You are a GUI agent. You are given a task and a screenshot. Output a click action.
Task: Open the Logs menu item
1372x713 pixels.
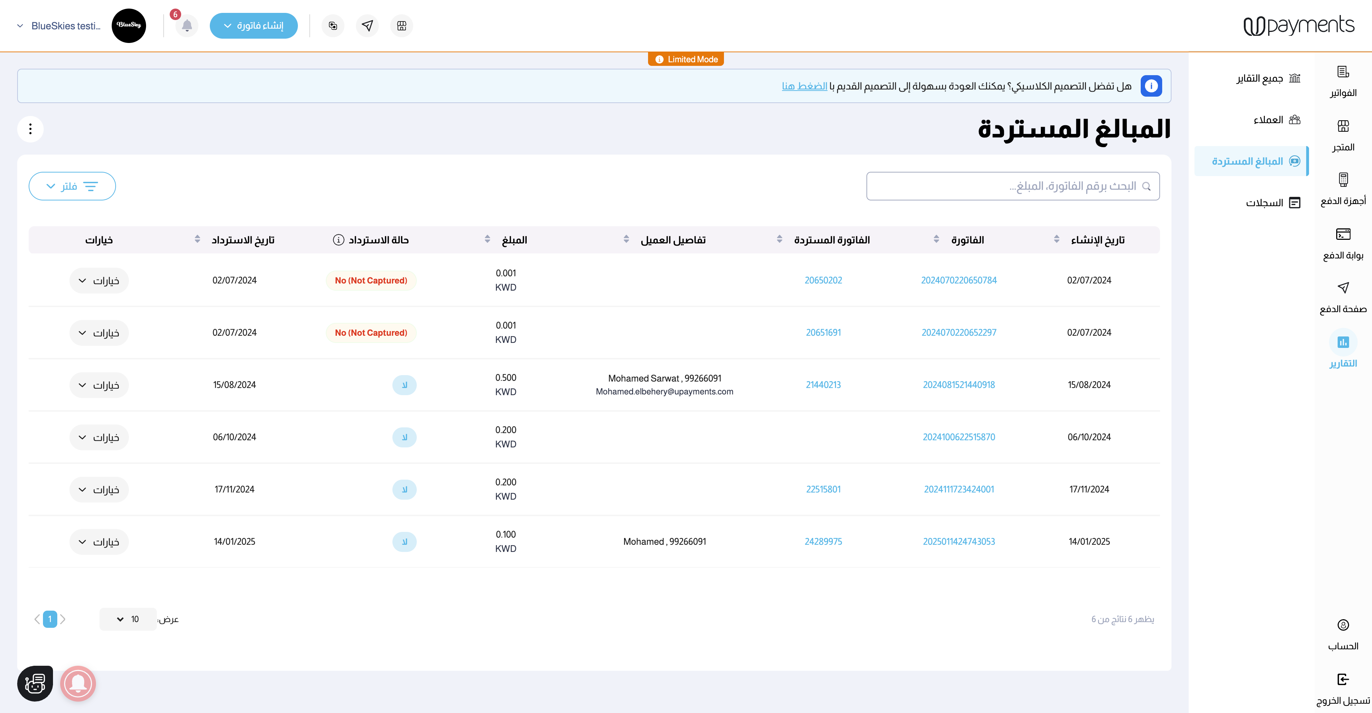click(1272, 203)
